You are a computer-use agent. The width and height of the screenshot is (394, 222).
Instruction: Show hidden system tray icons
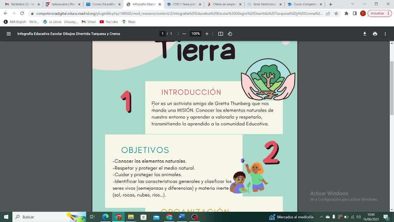(321, 217)
